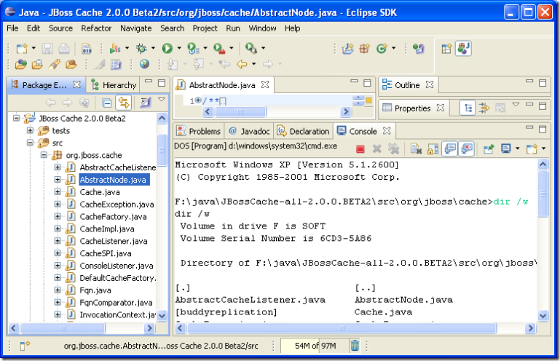Click the console horizontal scrollbar thumb

[x=342, y=328]
